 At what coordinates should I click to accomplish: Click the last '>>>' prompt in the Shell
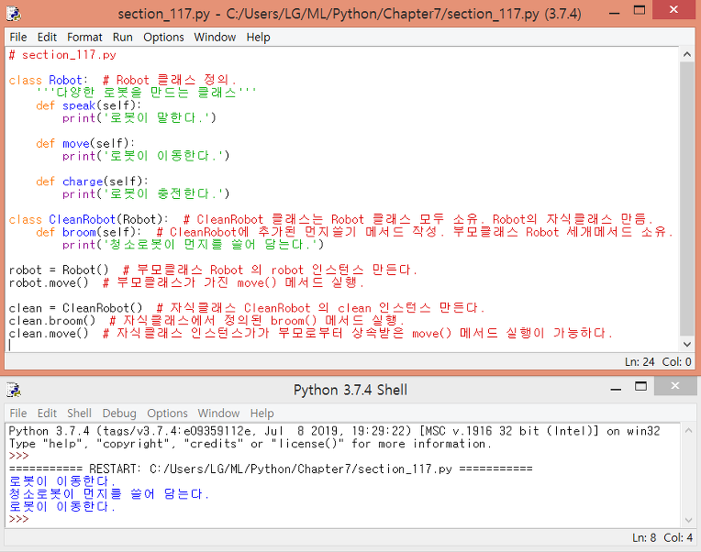tap(18, 519)
